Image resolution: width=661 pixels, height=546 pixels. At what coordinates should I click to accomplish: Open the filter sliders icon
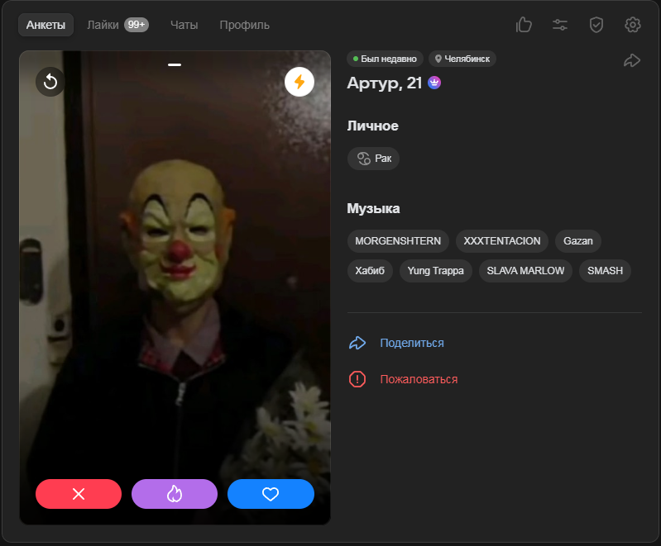560,25
